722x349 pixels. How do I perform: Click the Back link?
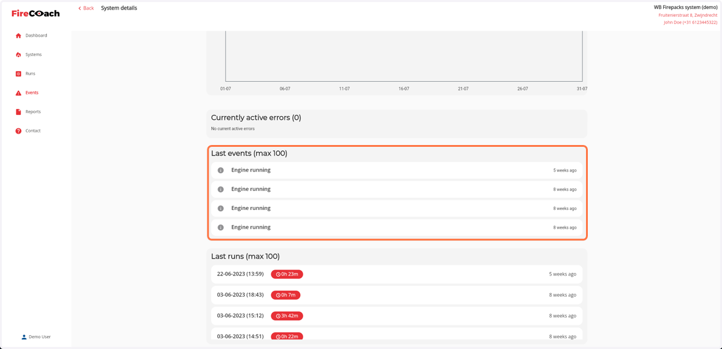pos(86,8)
